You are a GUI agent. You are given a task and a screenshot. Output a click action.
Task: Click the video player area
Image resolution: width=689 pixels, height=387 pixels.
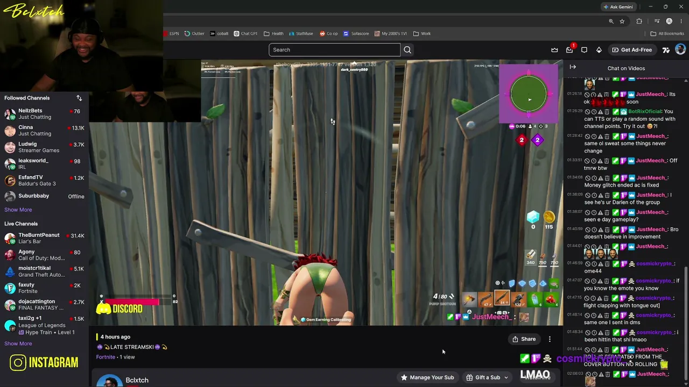click(x=326, y=192)
